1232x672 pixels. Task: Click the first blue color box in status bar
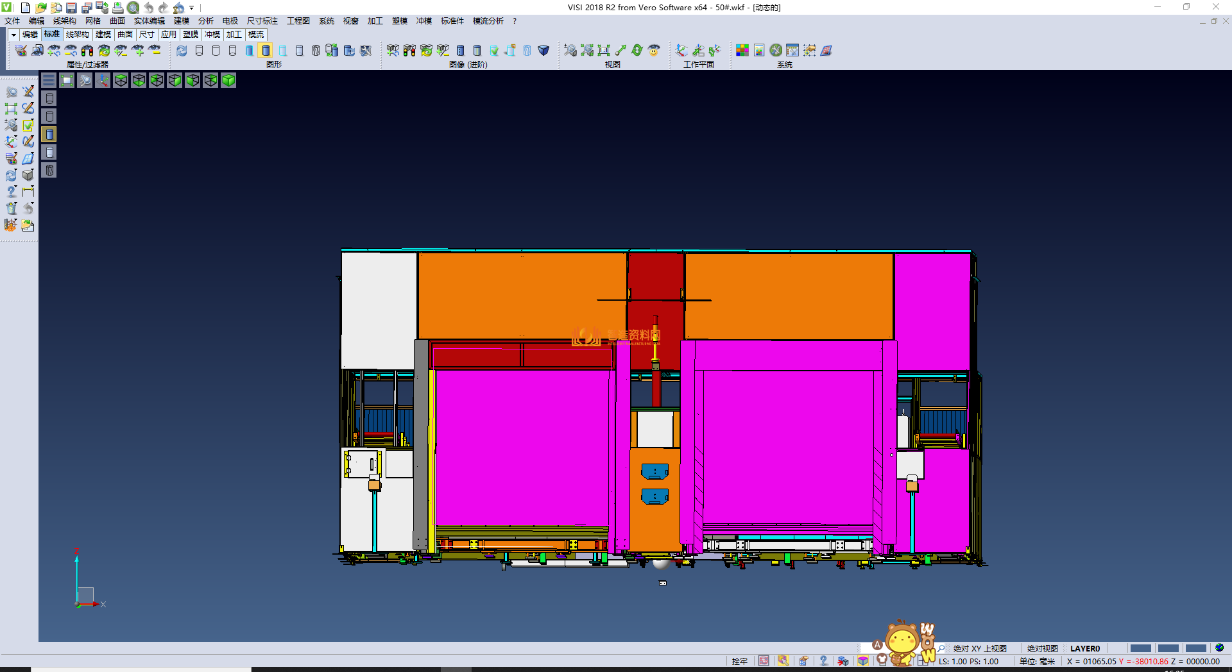[1140, 648]
